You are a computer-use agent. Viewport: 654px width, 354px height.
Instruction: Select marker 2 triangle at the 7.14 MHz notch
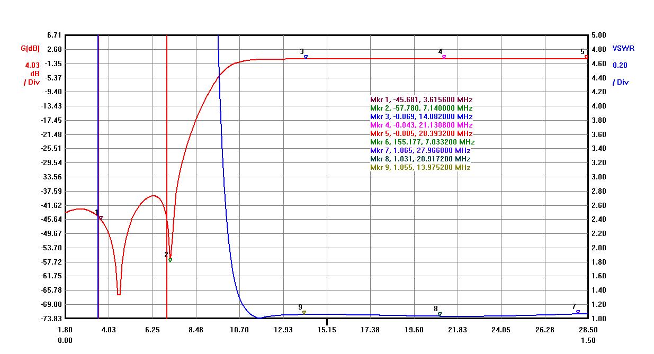coord(170,260)
